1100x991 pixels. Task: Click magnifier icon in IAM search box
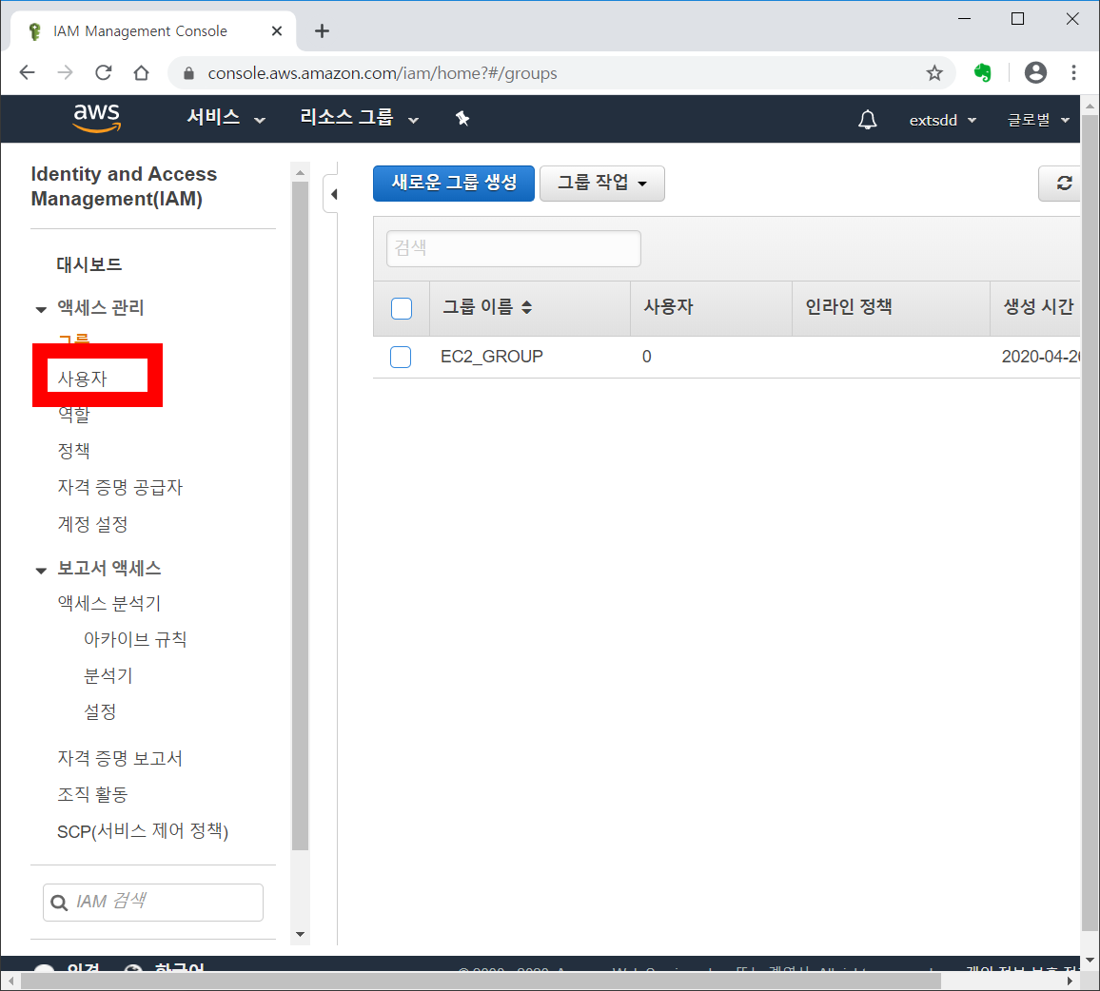point(60,903)
